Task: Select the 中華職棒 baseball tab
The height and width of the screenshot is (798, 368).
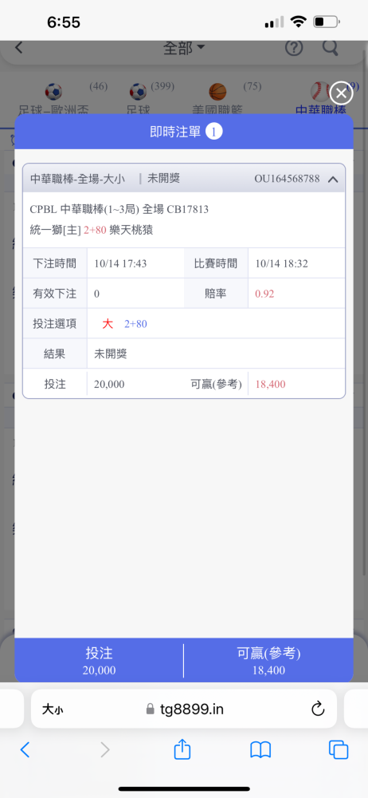Action: 320,100
